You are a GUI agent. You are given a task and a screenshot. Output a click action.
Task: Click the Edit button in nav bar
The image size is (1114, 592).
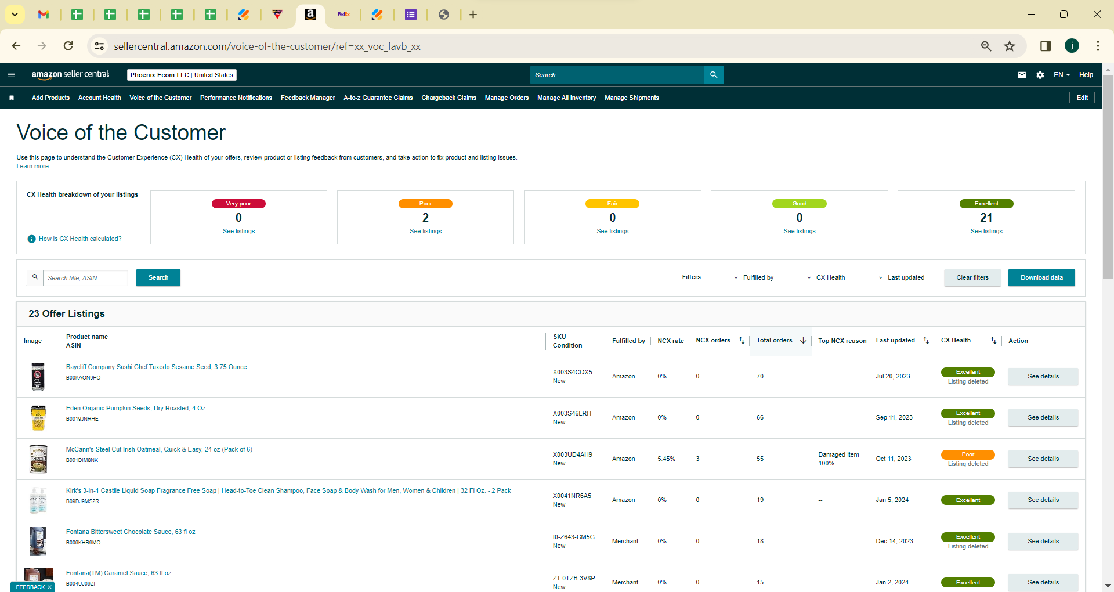pos(1082,98)
